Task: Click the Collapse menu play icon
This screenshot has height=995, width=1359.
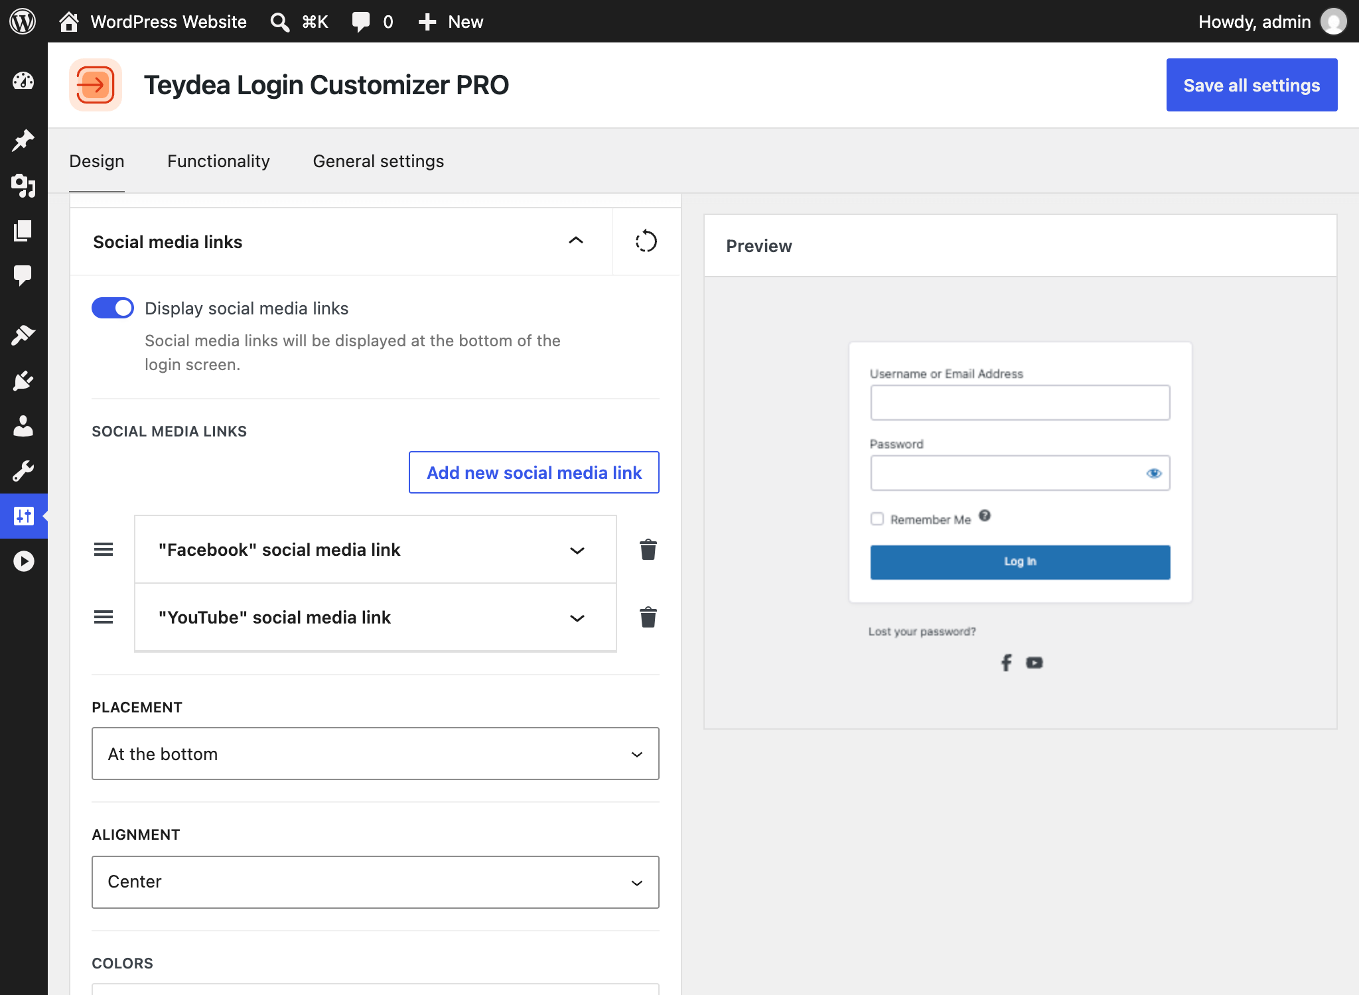Action: (x=23, y=561)
